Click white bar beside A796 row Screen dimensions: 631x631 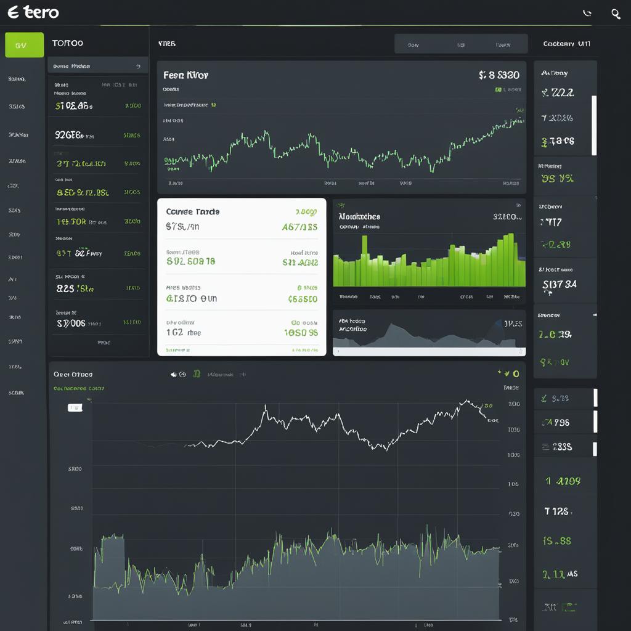(x=595, y=422)
